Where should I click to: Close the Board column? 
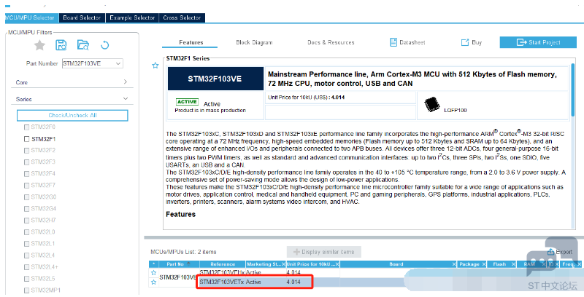click(x=454, y=264)
